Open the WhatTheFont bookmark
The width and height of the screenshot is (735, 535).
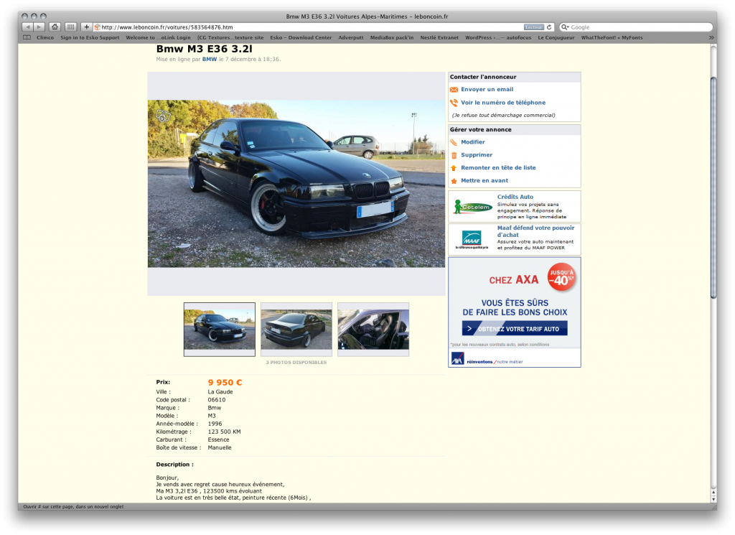click(612, 37)
